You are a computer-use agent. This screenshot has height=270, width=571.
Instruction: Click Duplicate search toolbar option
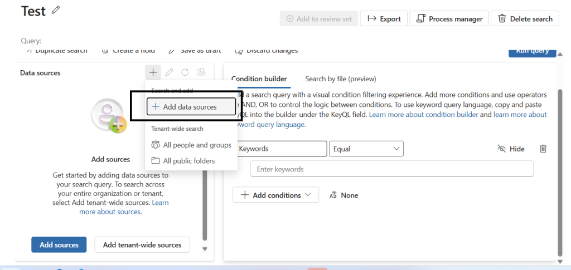57,51
